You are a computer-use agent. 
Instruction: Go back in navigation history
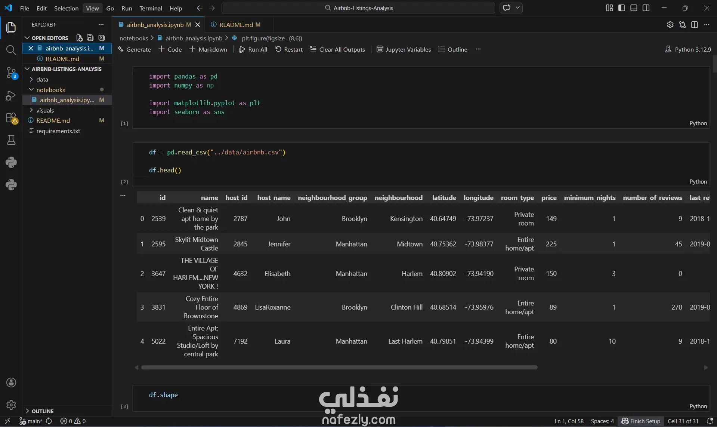[200, 8]
